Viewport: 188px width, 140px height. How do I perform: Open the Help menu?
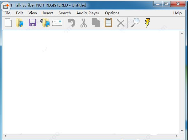177,13
